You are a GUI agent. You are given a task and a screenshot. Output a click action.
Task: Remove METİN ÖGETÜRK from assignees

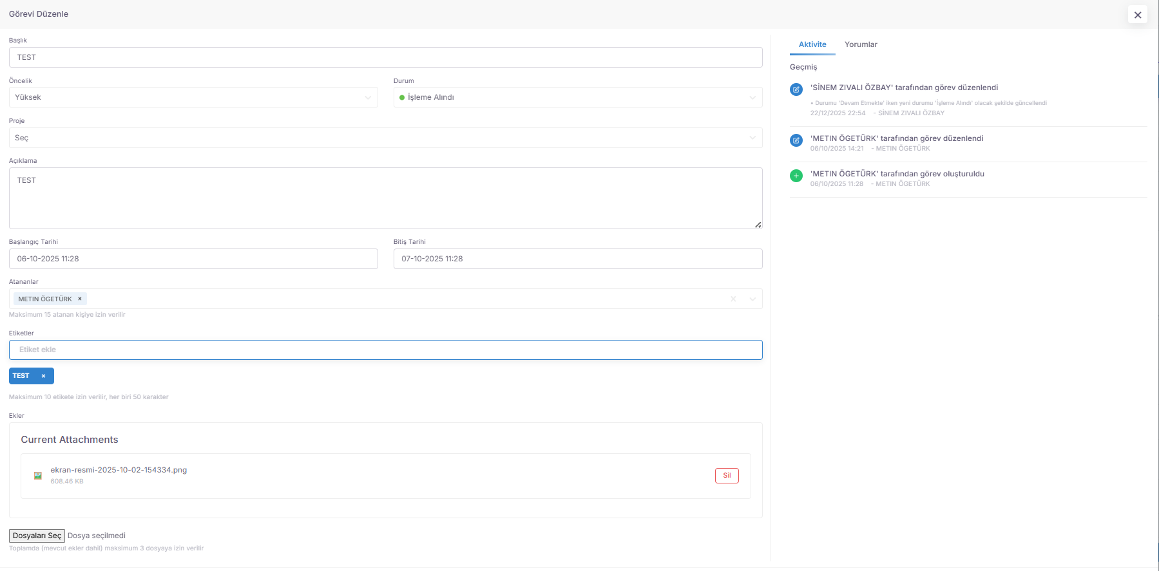click(80, 299)
